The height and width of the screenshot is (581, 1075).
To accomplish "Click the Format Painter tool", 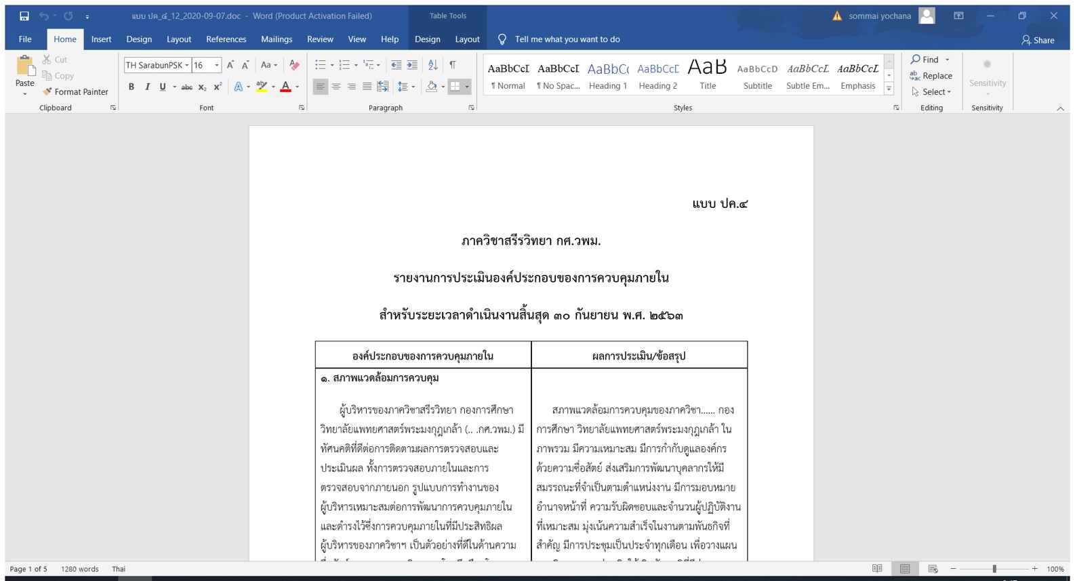I will tap(75, 92).
